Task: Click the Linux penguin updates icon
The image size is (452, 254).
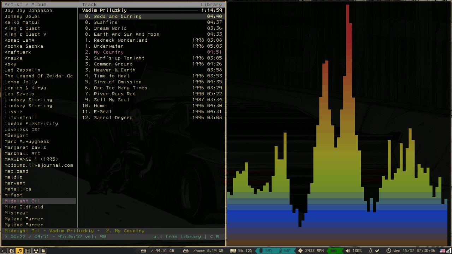Action: coord(370,250)
